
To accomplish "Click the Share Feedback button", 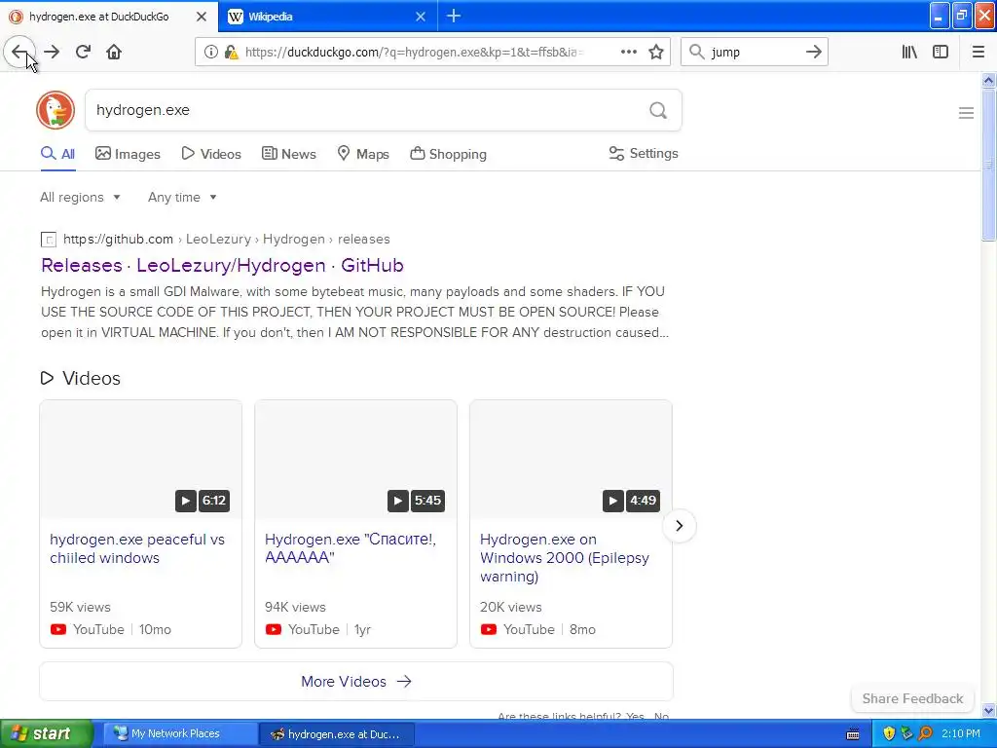I will click(912, 698).
